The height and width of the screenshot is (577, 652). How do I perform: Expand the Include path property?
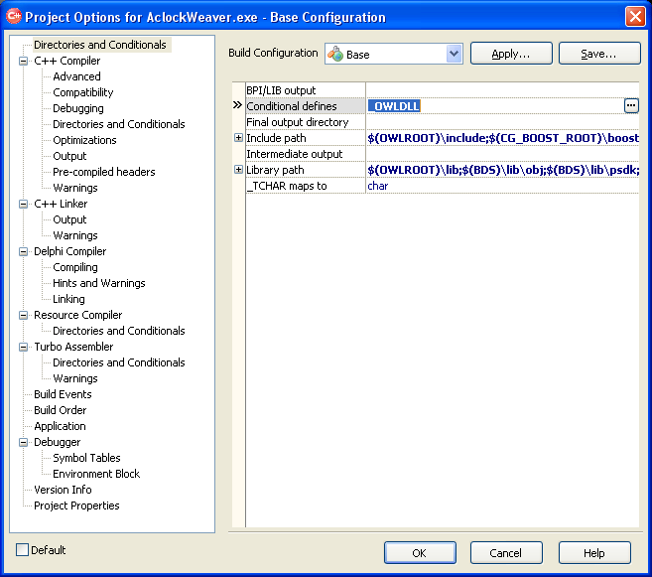click(238, 138)
